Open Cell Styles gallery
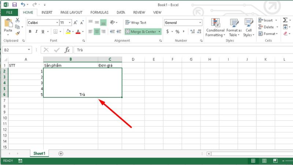The height and width of the screenshot is (165, 293). point(249,27)
